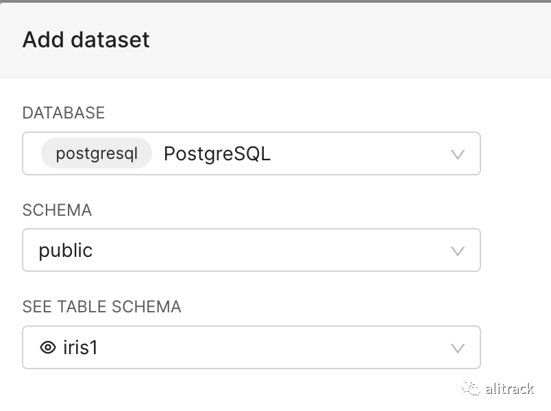Expand the DATABASE dropdown chevron
The image size is (551, 411).
pyautogui.click(x=458, y=154)
